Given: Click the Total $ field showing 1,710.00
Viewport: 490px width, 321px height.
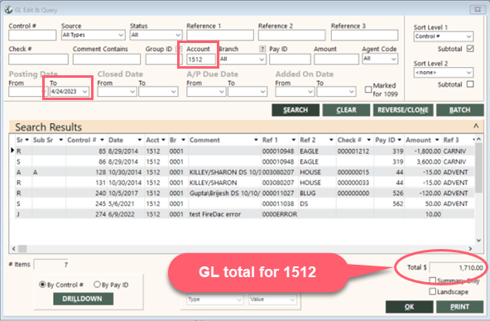Looking at the screenshot, I should pyautogui.click(x=457, y=267).
